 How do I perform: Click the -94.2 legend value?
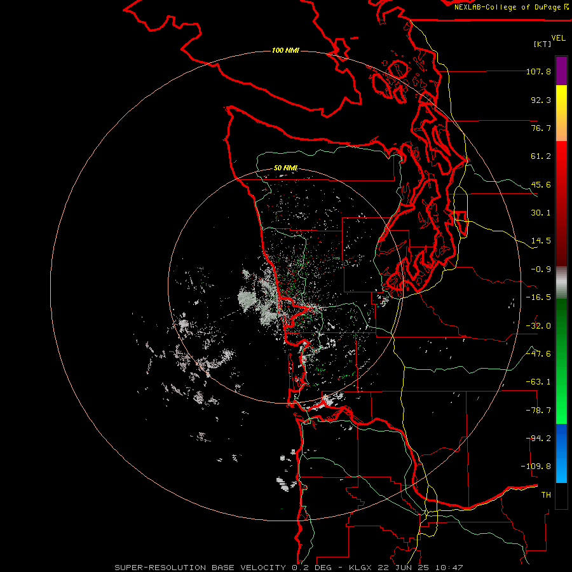tap(538, 439)
